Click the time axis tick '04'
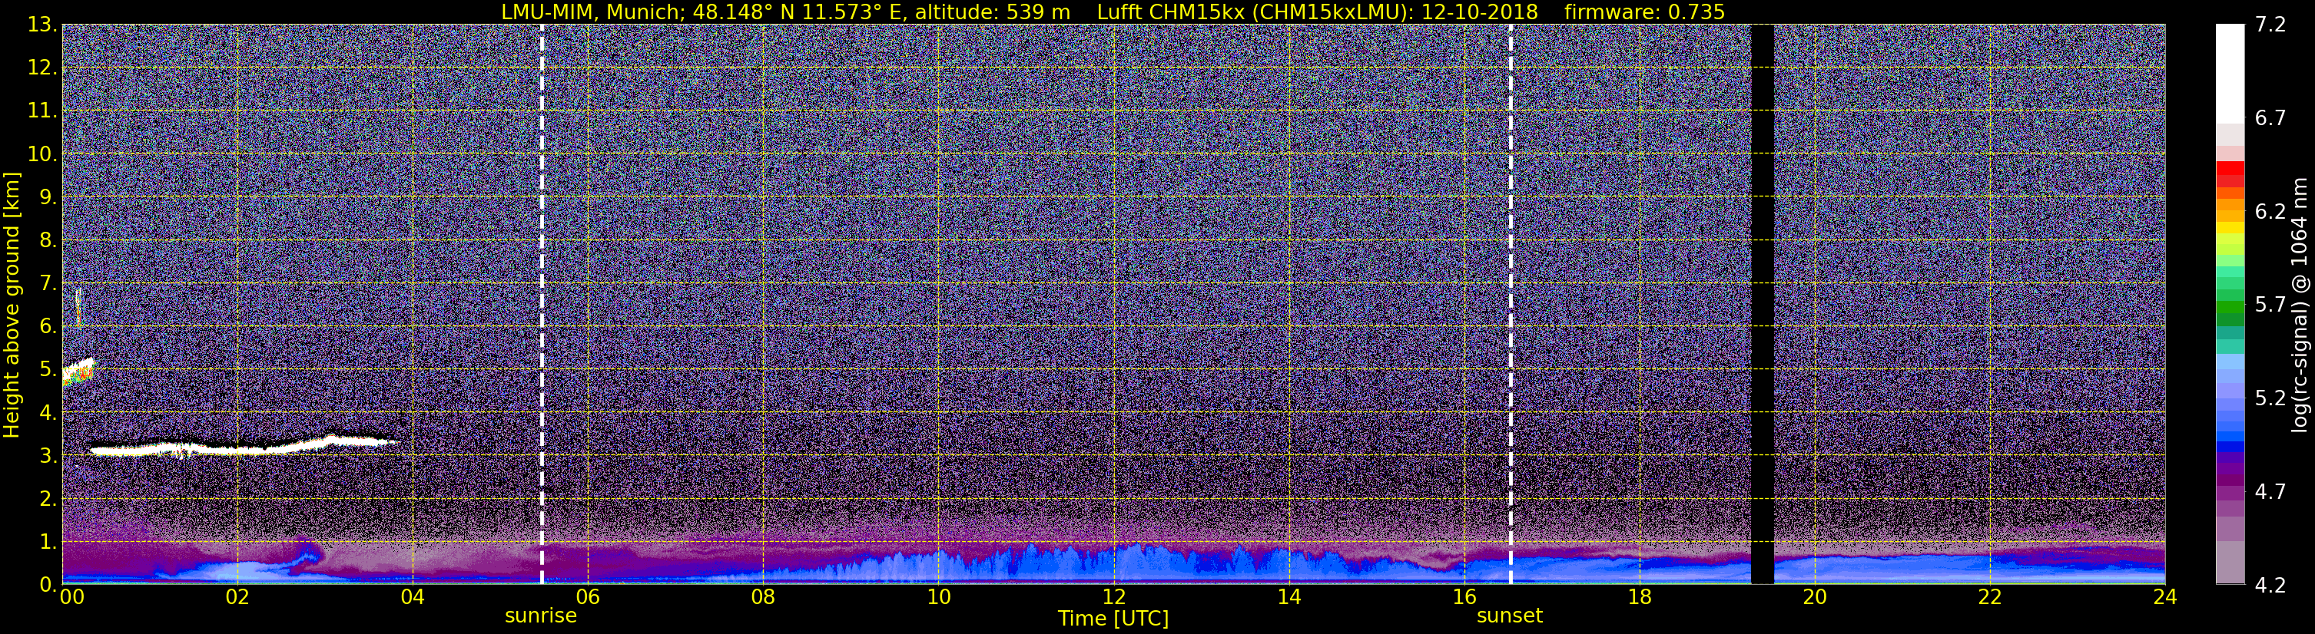The height and width of the screenshot is (634, 2315). coord(412,598)
